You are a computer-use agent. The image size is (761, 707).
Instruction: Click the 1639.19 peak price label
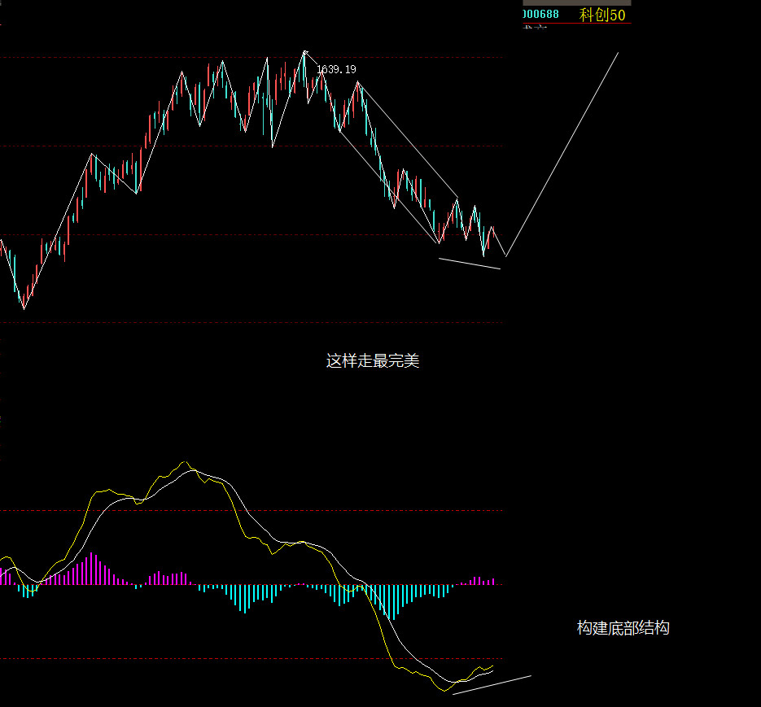pos(336,70)
